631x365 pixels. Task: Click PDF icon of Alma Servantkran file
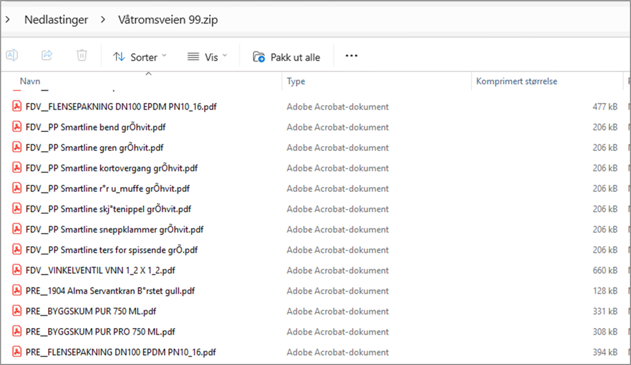point(17,290)
